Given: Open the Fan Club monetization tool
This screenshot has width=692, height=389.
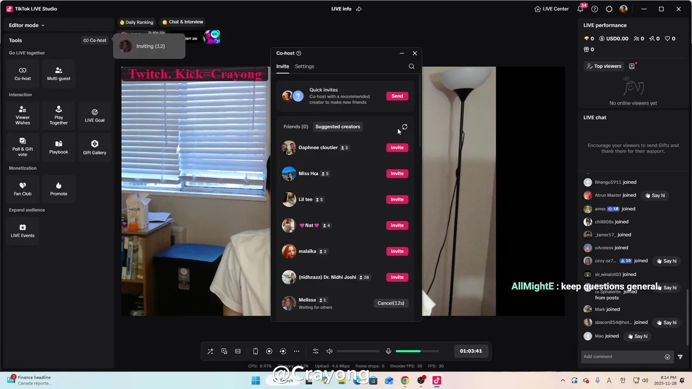Looking at the screenshot, I should coord(23,189).
